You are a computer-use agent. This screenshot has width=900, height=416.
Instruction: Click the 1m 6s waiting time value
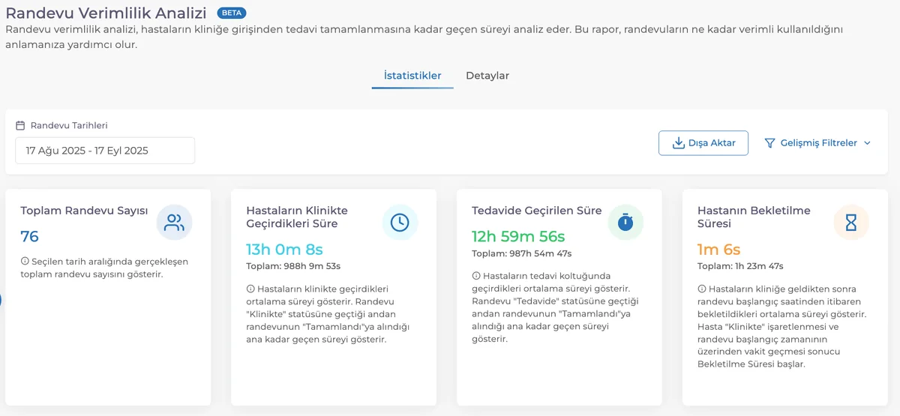719,250
